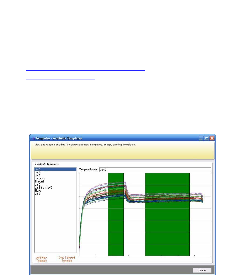The width and height of the screenshot is (236, 275).
Task: Close the Templates window
Action: pos(212,138)
